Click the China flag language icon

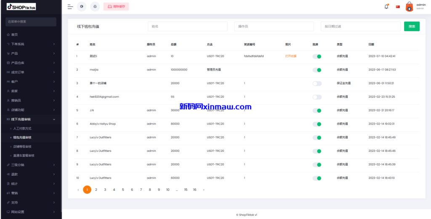click(x=398, y=7)
